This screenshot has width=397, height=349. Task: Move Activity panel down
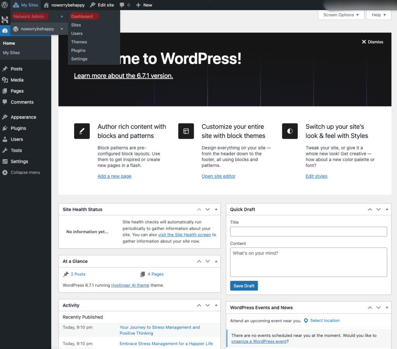tap(208, 305)
